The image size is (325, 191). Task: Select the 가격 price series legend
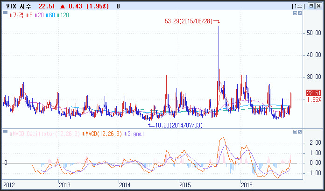[17, 15]
